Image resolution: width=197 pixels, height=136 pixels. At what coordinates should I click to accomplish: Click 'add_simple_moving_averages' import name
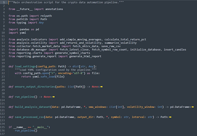[x=81, y=39]
